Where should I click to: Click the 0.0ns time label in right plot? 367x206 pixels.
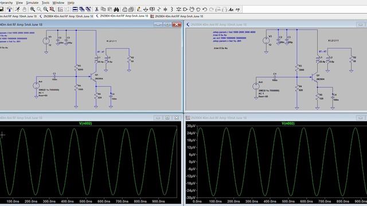coord(197,201)
